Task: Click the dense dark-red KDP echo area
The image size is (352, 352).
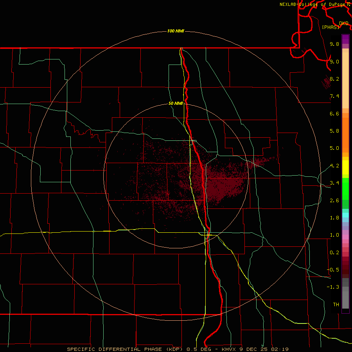Action: [221, 185]
